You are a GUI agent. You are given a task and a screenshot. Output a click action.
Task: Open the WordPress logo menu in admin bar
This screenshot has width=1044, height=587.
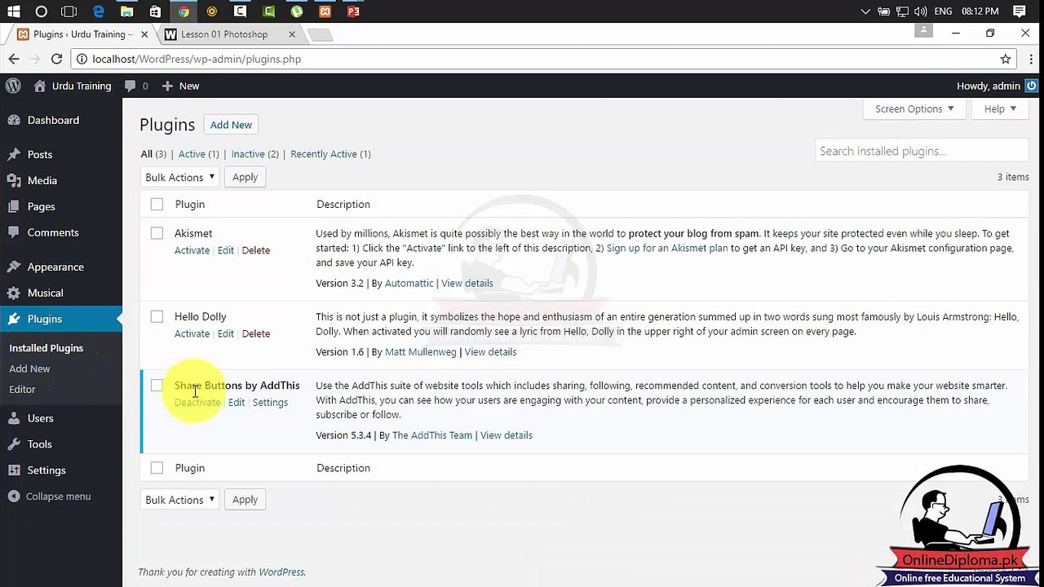point(13,86)
